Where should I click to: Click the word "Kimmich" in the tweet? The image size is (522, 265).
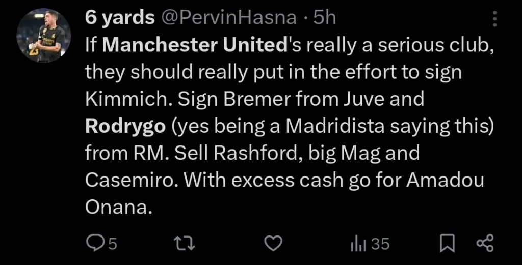coord(127,99)
